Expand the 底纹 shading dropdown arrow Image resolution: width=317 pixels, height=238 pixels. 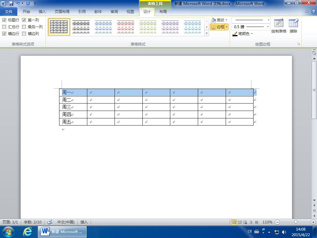226,20
